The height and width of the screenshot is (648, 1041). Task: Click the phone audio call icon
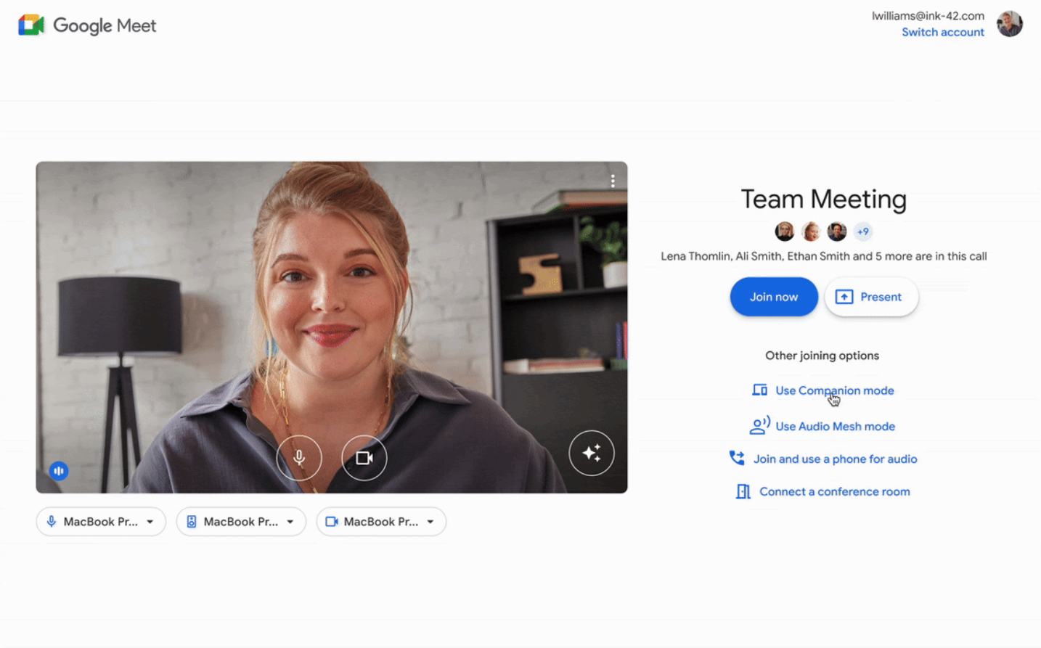736,458
